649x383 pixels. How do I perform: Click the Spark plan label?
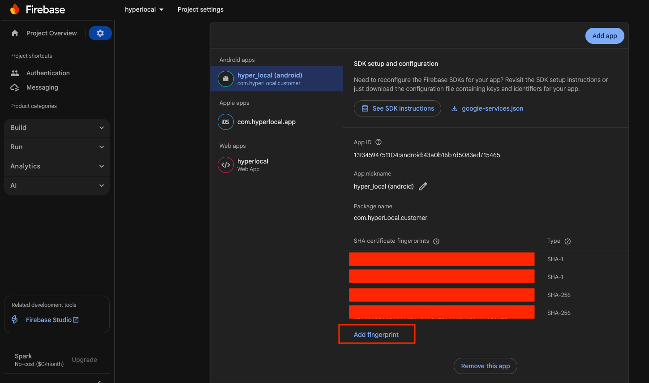point(23,356)
